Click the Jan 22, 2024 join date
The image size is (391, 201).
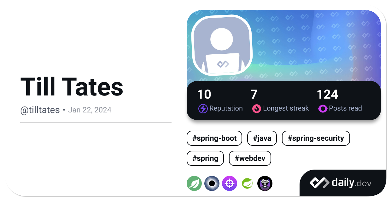click(x=90, y=110)
